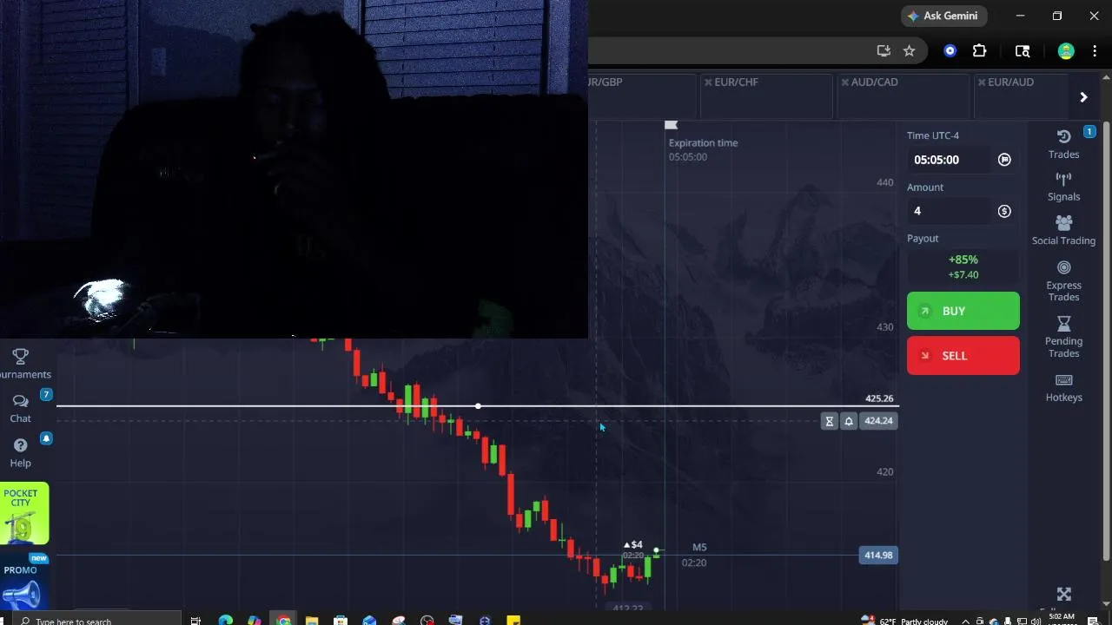Image resolution: width=1112 pixels, height=625 pixels.
Task: Open File Explorer from the taskbar
Action: pyautogui.click(x=312, y=620)
